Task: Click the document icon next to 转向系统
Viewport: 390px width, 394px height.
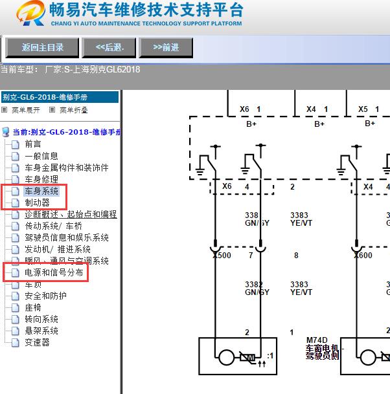Action: coord(16,320)
